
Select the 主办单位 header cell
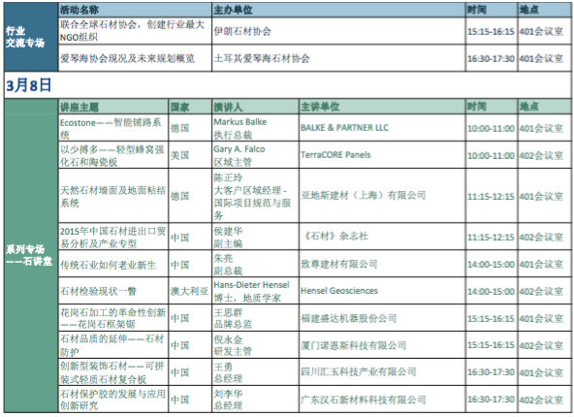(x=338, y=10)
